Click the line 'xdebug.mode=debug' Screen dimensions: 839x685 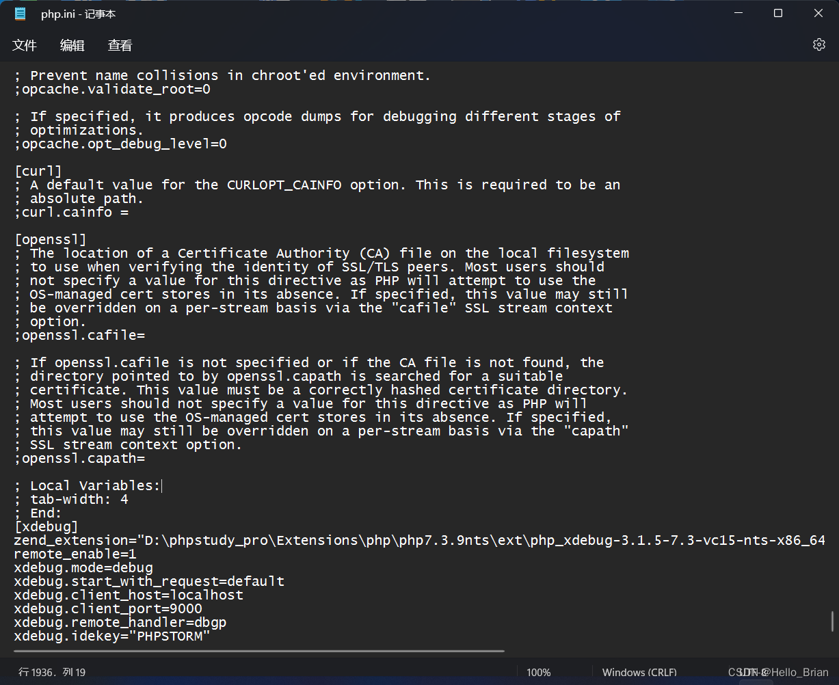(83, 567)
